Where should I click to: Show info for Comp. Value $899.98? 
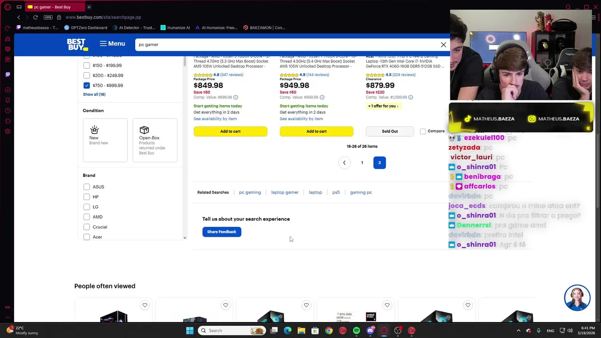click(x=236, y=97)
